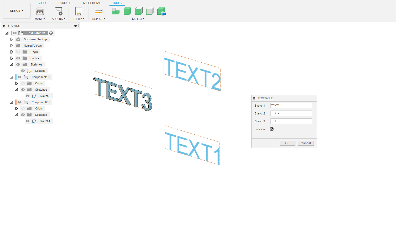Click the Document Settings gear icon

[18, 39]
